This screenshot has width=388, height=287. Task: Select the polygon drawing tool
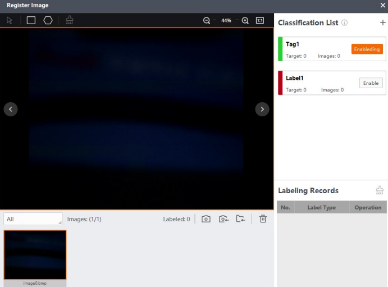tap(48, 20)
